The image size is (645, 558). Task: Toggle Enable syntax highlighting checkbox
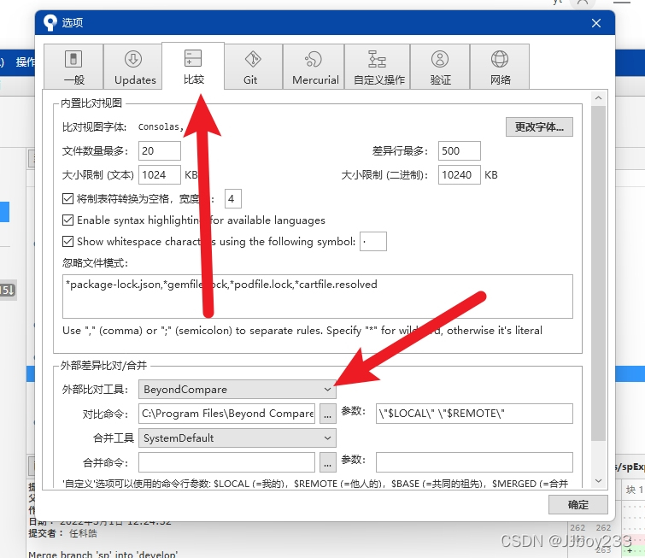67,220
